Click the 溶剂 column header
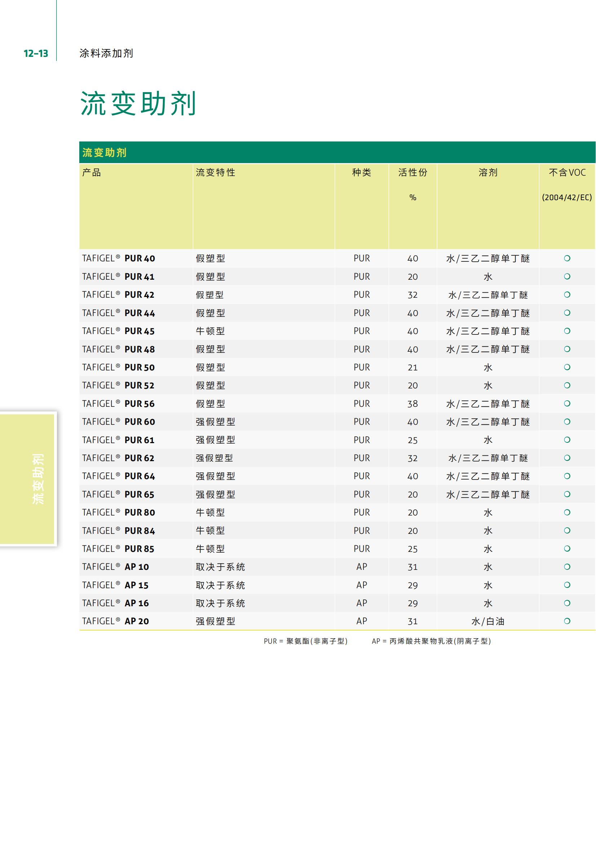This screenshot has width=596, height=842. point(488,172)
